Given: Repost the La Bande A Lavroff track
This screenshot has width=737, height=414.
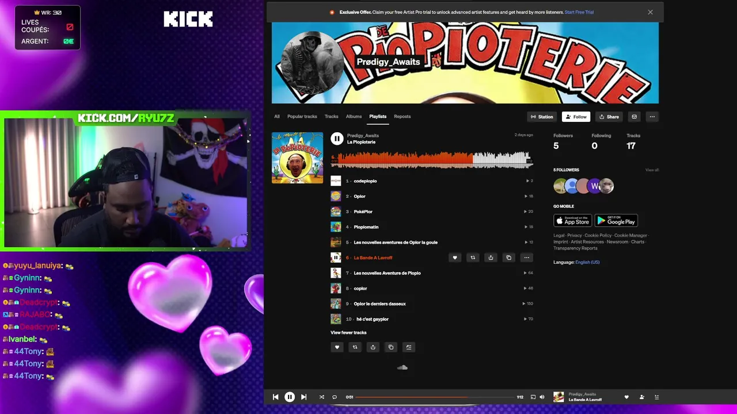Looking at the screenshot, I should pyautogui.click(x=473, y=258).
